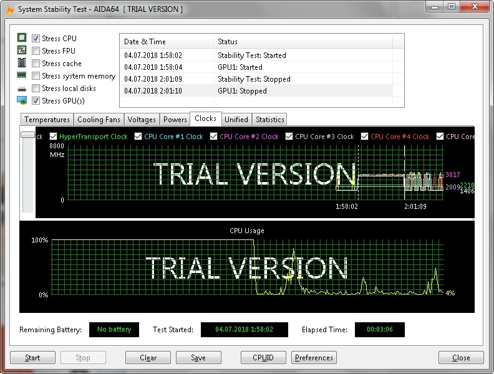The image size is (494, 374).
Task: Uncheck the Stress CPU checkbox
Action: [36, 39]
